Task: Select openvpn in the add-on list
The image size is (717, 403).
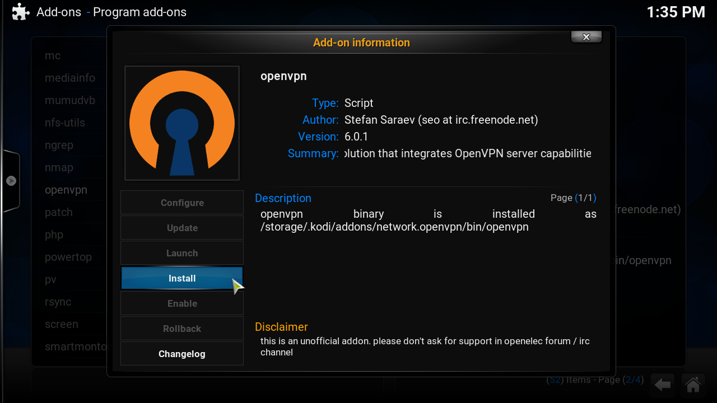Action: [66, 190]
